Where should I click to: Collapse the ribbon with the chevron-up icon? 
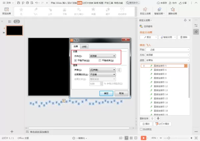[x=196, y=3]
